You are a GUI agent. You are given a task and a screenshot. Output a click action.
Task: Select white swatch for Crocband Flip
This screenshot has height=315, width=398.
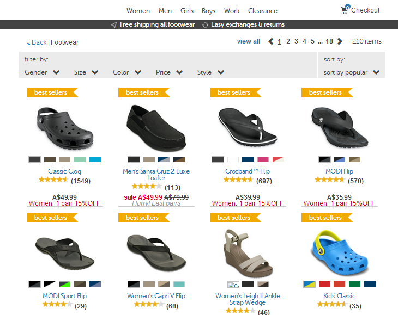[233, 159]
